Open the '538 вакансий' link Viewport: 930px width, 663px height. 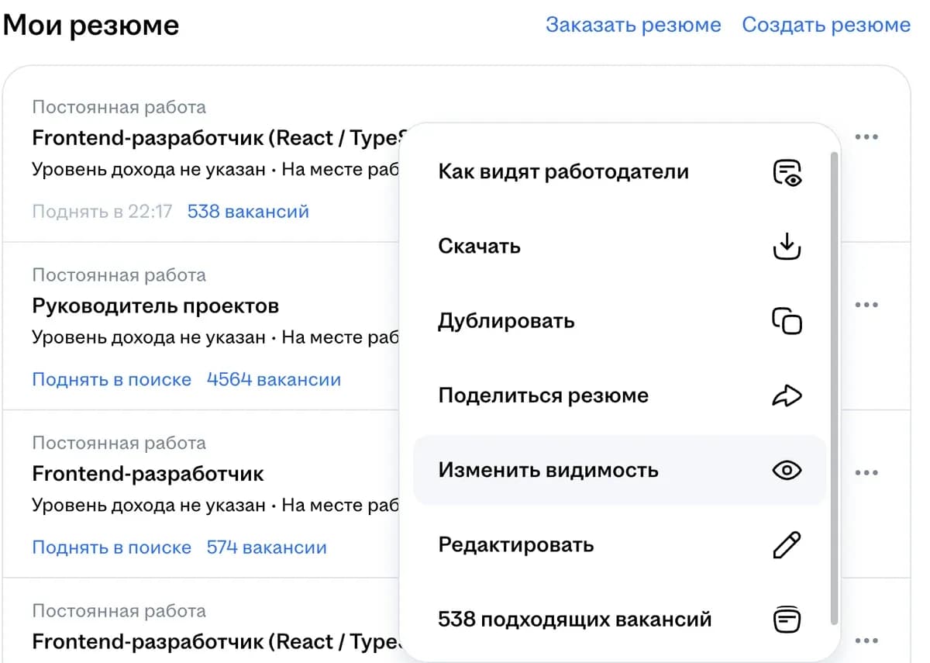pos(248,211)
